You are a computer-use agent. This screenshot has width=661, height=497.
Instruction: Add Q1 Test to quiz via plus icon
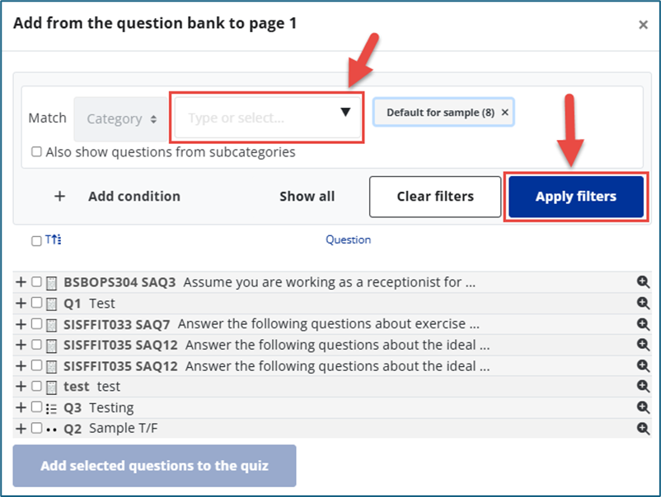(21, 303)
